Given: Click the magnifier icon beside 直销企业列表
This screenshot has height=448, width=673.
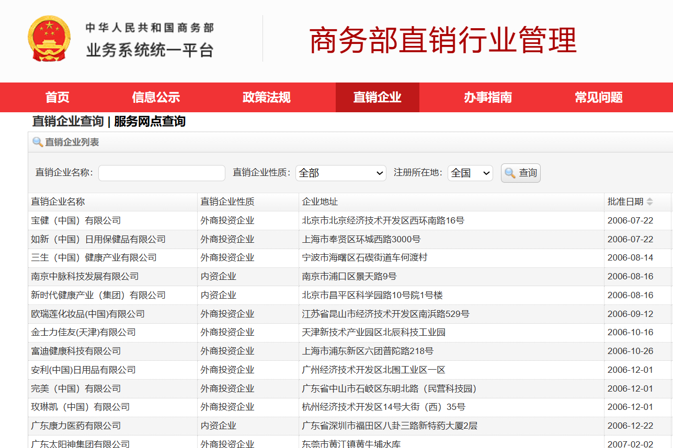Looking at the screenshot, I should (x=38, y=142).
